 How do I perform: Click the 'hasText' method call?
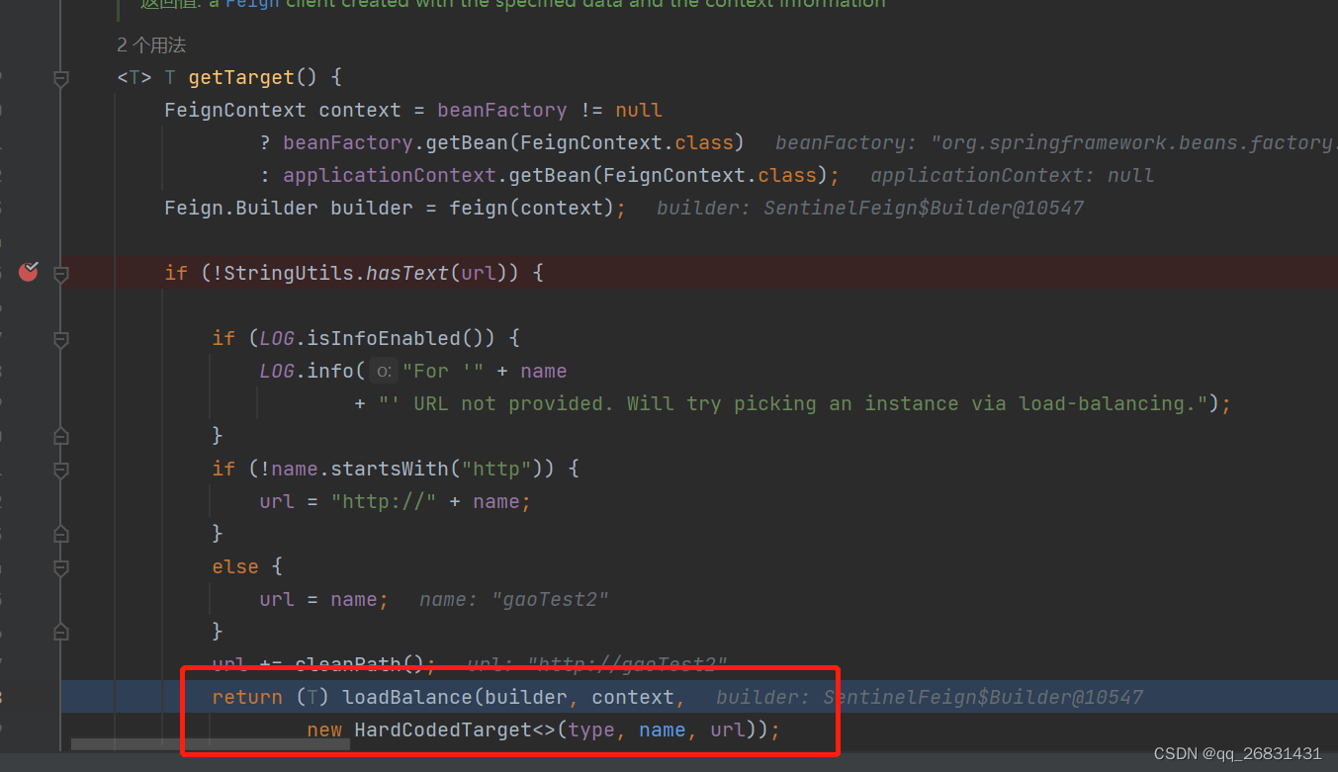click(x=407, y=273)
